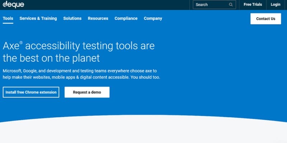Click the light gray curved section below hero

coord(143,130)
